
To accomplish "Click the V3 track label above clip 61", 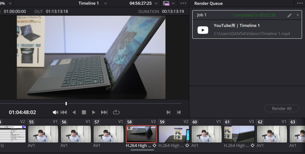I will tap(251, 122).
